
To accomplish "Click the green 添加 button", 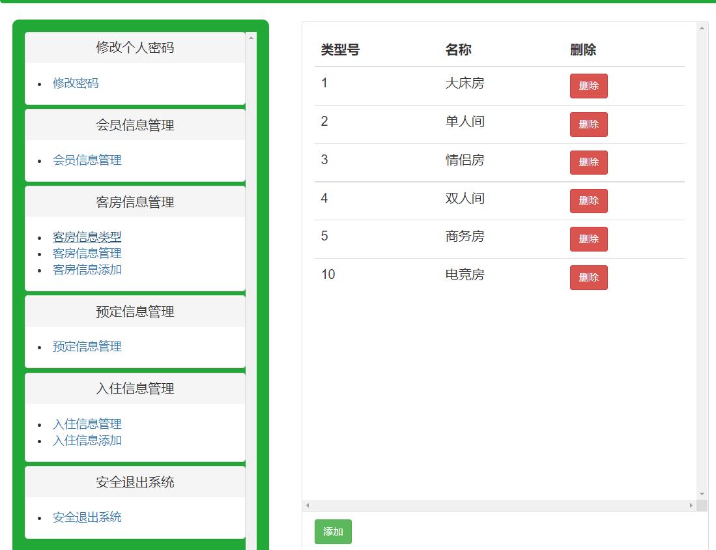I will (333, 532).
